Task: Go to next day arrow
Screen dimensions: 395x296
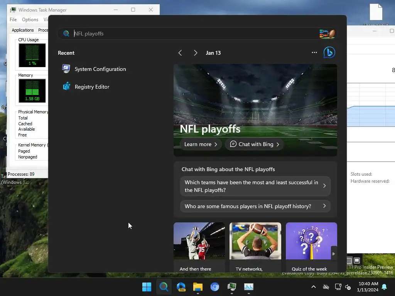Action: 196,53
